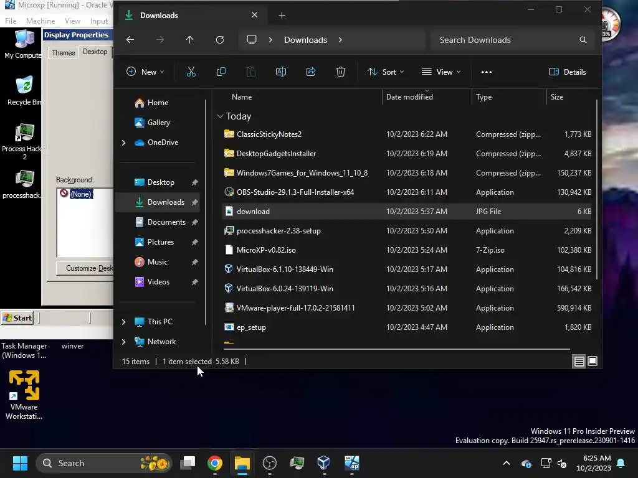Screen dimensions: 638x478
Task: Click the Windows Start logo button
Action: point(20,463)
